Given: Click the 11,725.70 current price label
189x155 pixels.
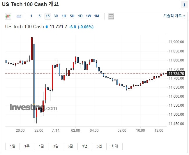Looking at the screenshot, I should click(176, 74).
